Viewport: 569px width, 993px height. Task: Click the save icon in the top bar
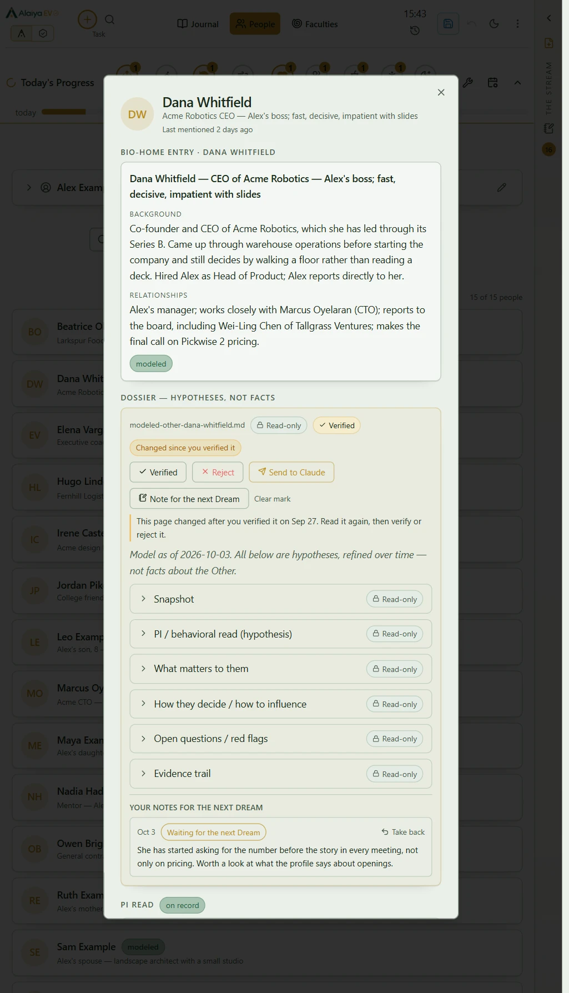448,24
